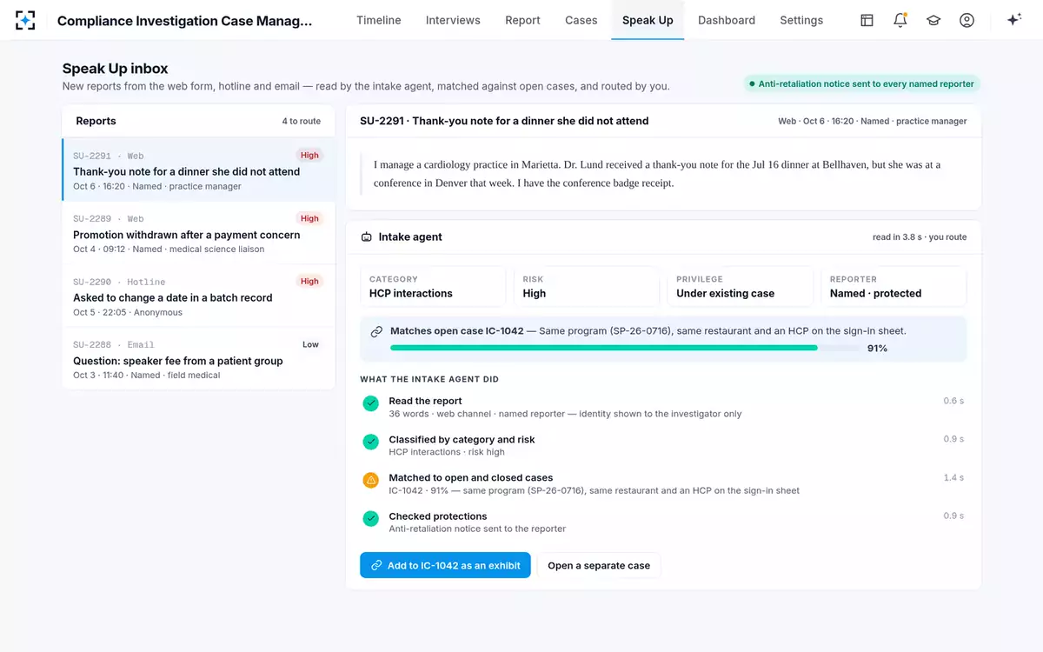Screen dimensions: 1043x652
Task: Open the Report tab
Action: (x=522, y=20)
